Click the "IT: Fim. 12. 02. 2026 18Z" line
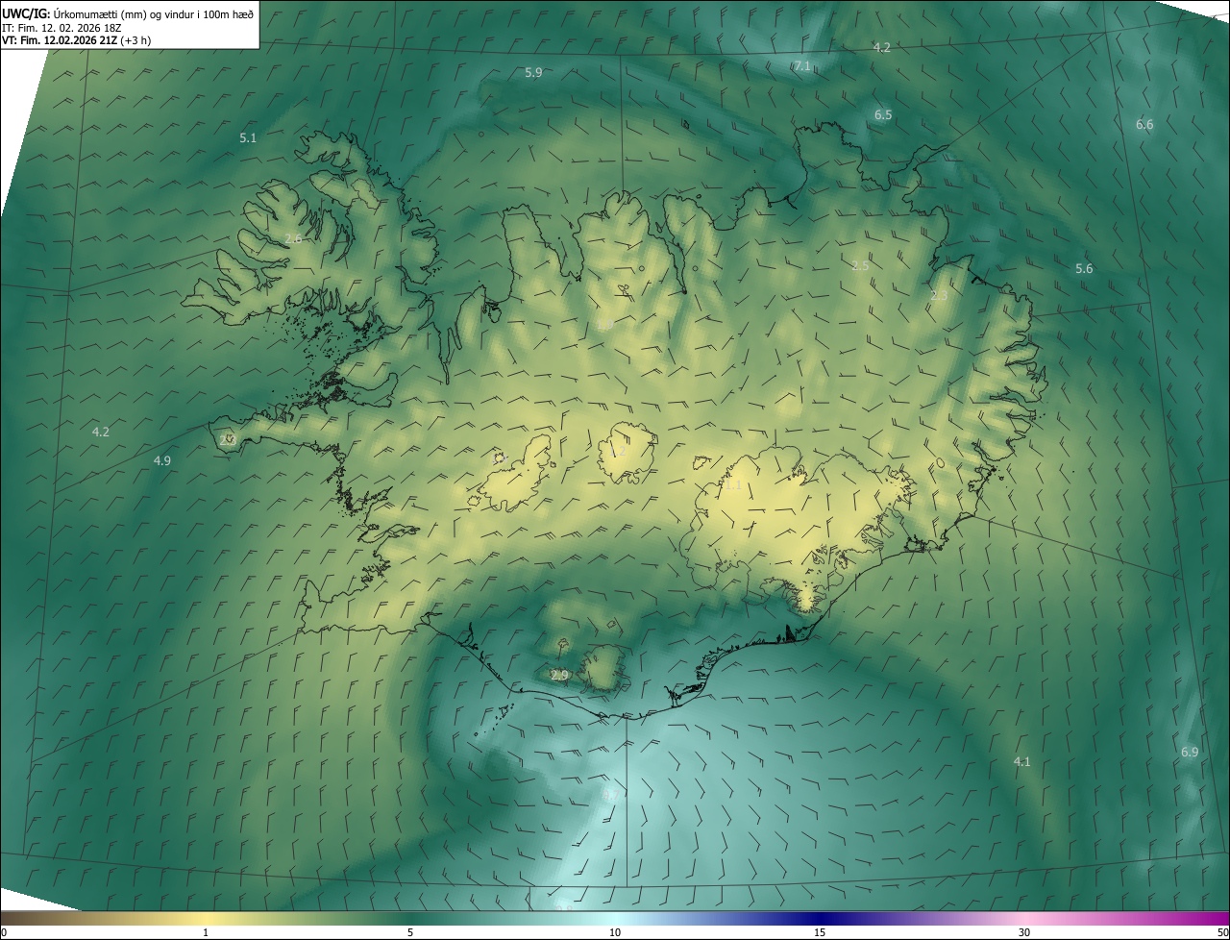 tap(62, 27)
